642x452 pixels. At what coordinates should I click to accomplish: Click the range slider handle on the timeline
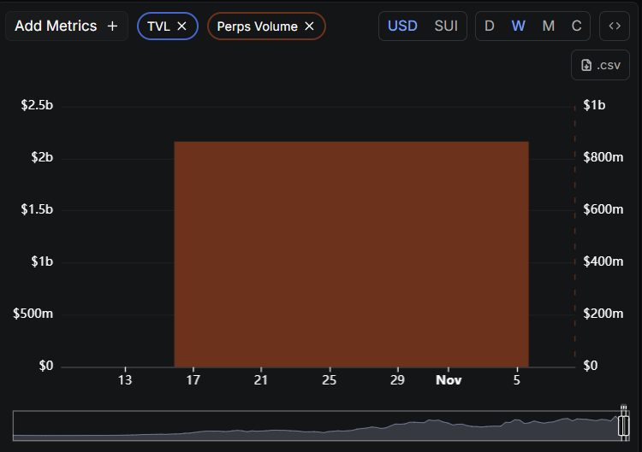pos(624,425)
